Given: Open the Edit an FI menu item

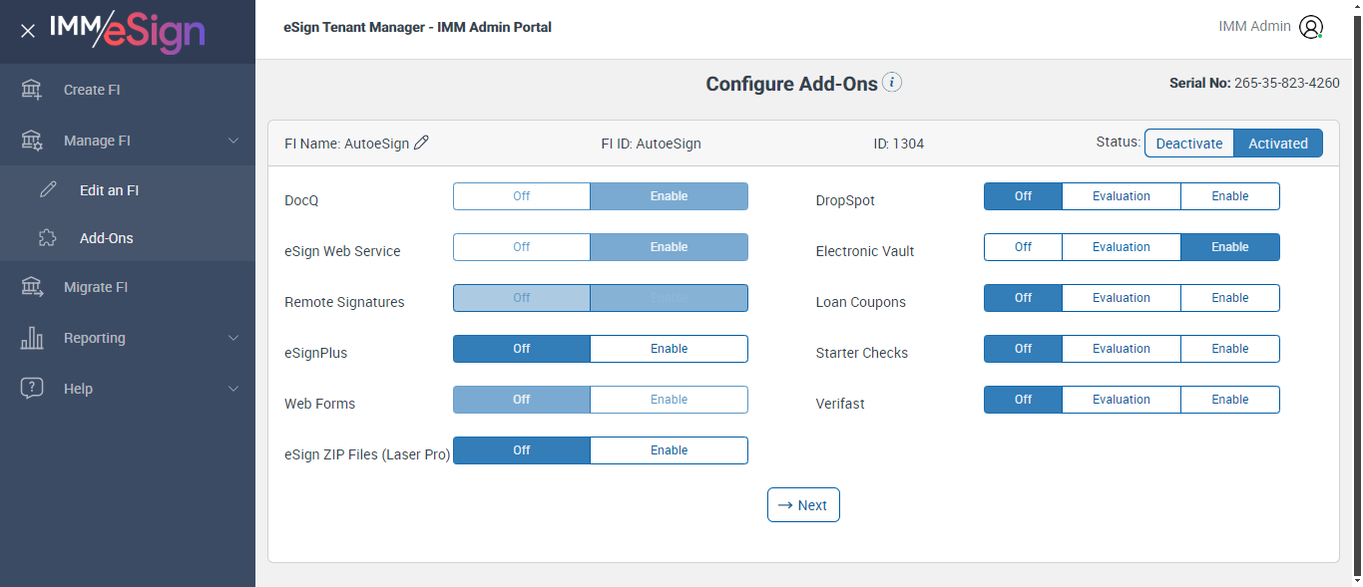Looking at the screenshot, I should click(x=109, y=190).
